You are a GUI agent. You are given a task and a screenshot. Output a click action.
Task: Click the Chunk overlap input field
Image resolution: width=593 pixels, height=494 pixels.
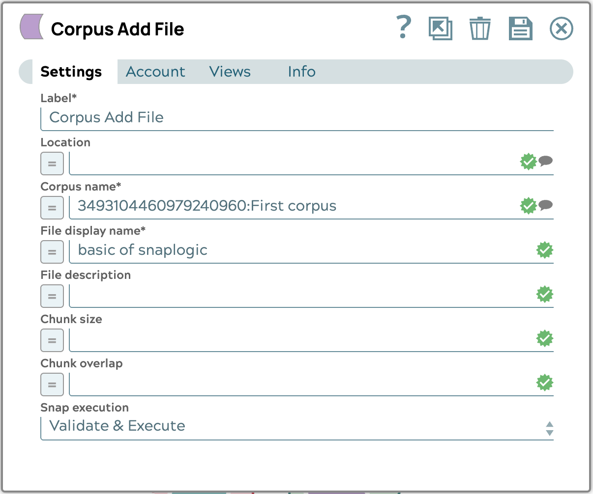(x=300, y=384)
